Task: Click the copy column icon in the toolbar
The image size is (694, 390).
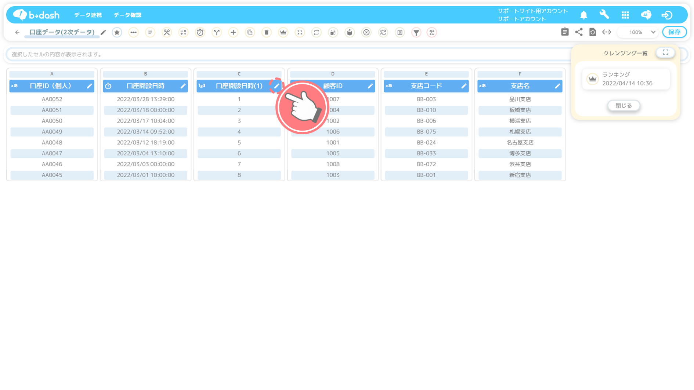Action: click(250, 32)
